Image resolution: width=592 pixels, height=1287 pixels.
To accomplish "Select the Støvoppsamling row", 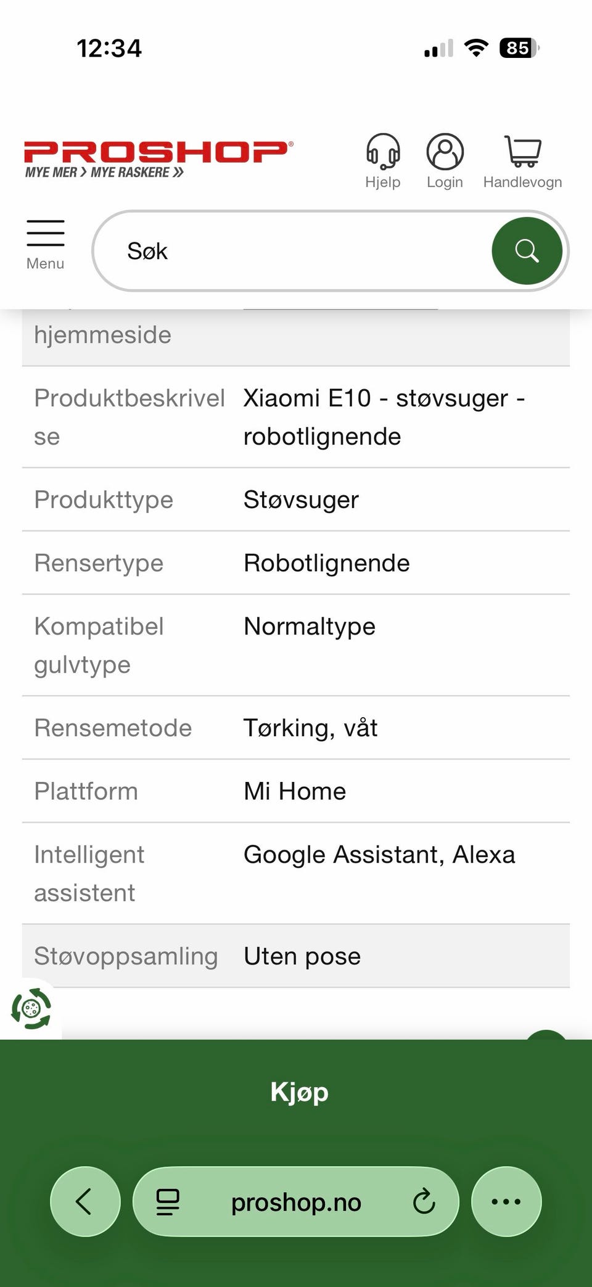I will click(x=296, y=956).
